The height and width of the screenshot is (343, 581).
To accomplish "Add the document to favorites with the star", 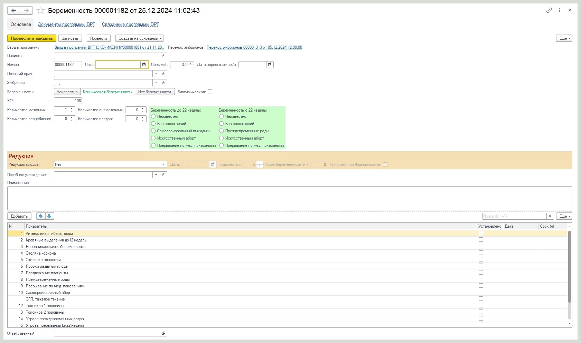I will (x=40, y=11).
